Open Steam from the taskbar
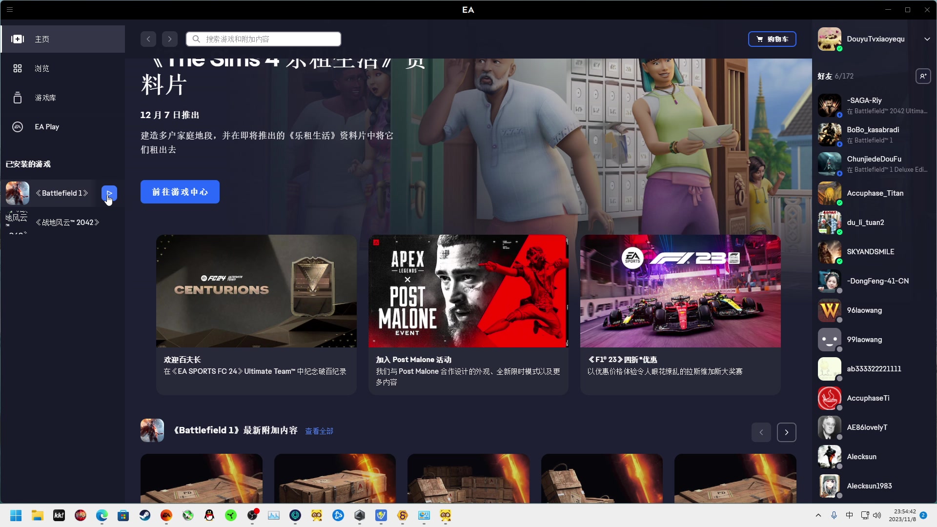The width and height of the screenshot is (937, 527). coord(145,515)
